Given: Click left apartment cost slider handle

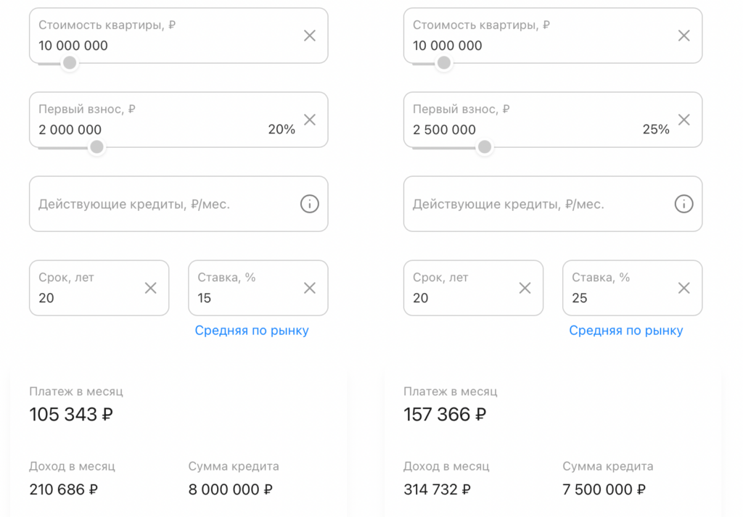Looking at the screenshot, I should 70,63.
